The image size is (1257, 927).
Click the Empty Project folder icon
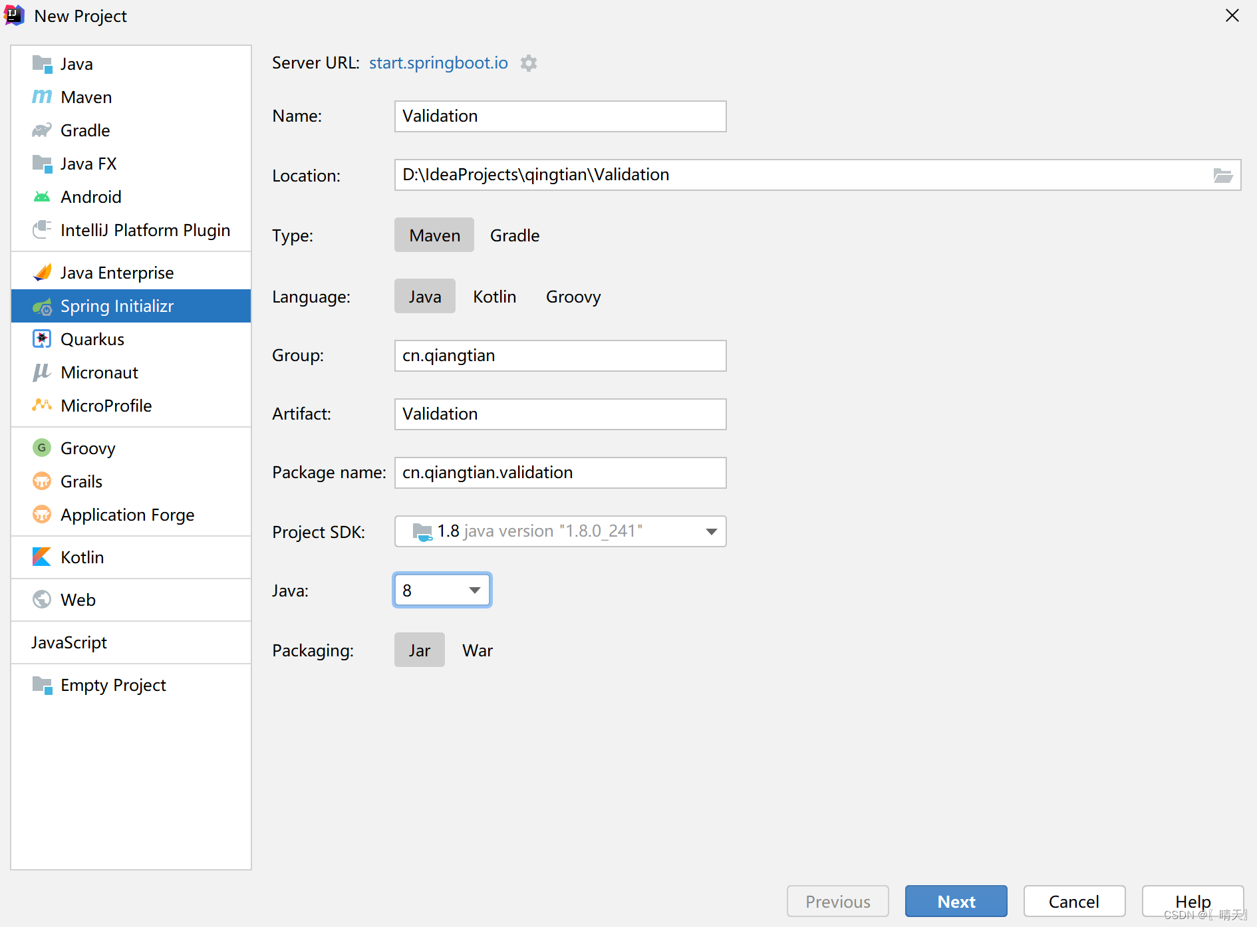coord(42,685)
